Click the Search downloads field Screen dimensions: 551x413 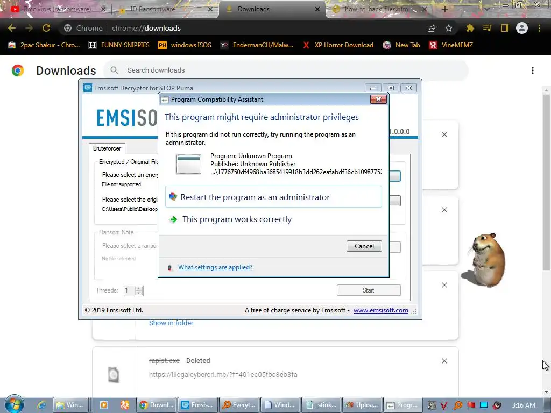[285, 70]
